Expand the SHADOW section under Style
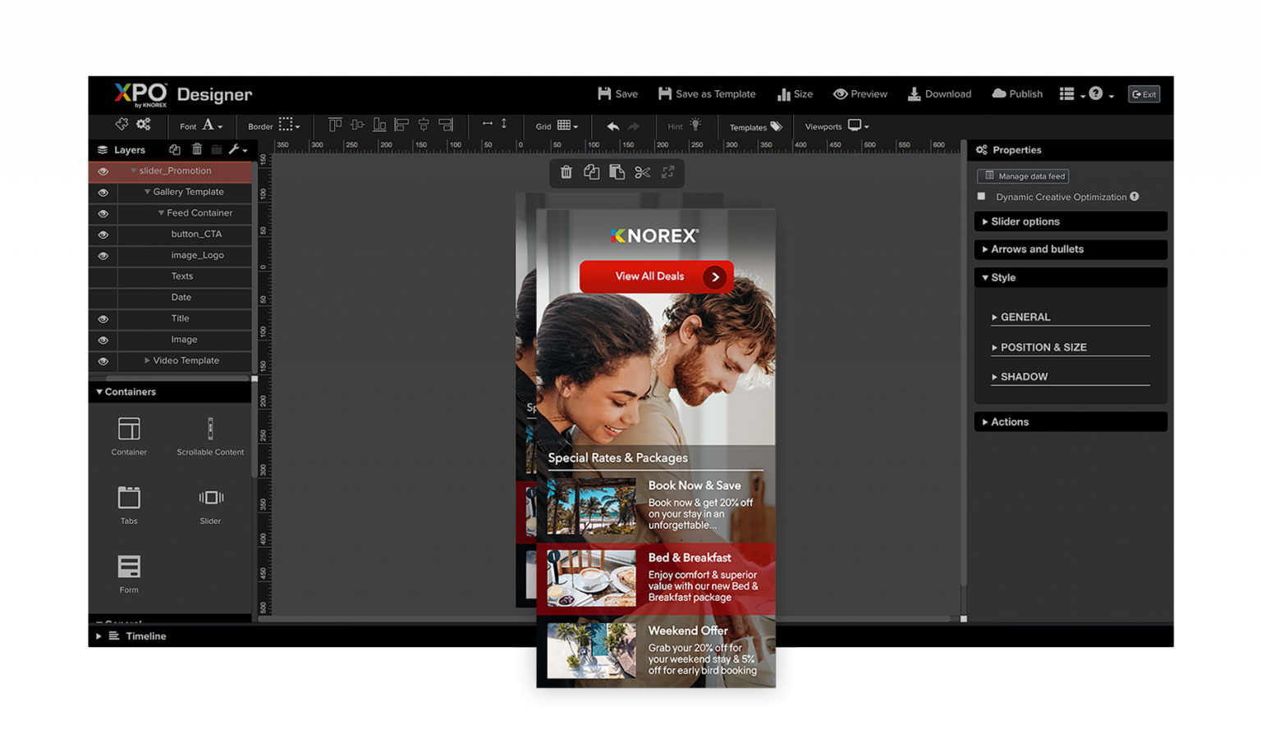This screenshot has width=1261, height=729. (x=1021, y=376)
